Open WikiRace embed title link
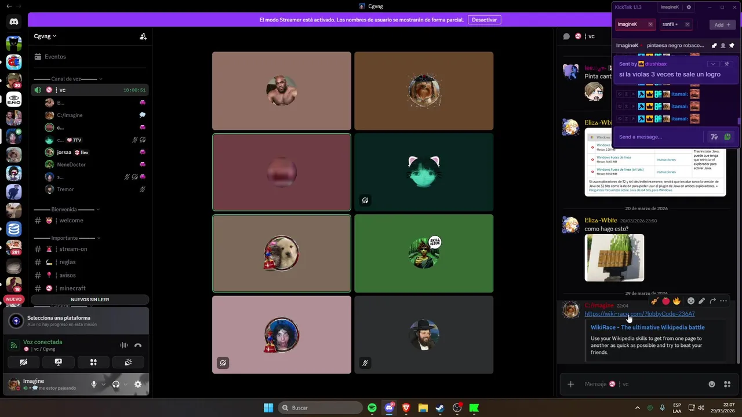 point(648,327)
